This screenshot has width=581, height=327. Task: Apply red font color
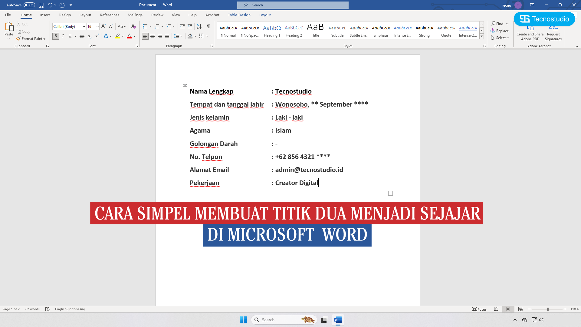click(129, 36)
